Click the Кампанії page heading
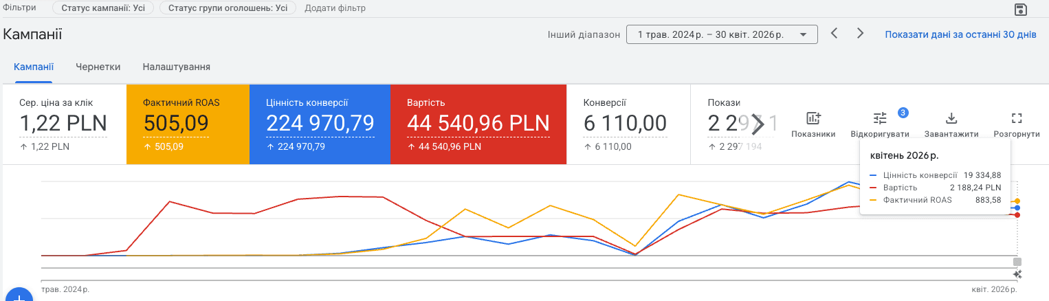The image size is (1049, 301). pyautogui.click(x=33, y=34)
